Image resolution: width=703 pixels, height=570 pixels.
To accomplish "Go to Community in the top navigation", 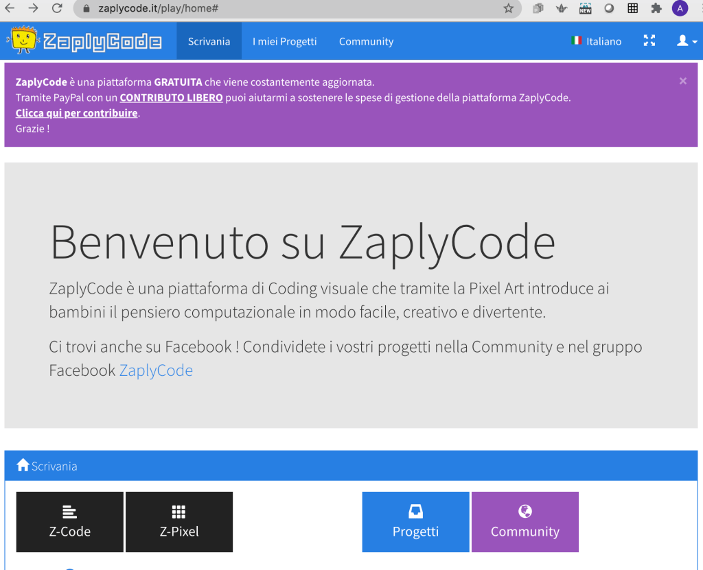I will [x=366, y=41].
